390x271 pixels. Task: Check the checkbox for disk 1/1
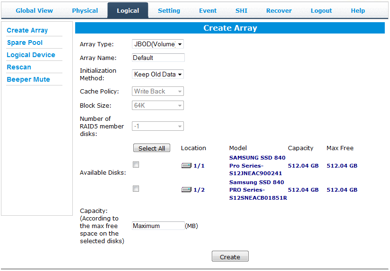click(x=136, y=165)
